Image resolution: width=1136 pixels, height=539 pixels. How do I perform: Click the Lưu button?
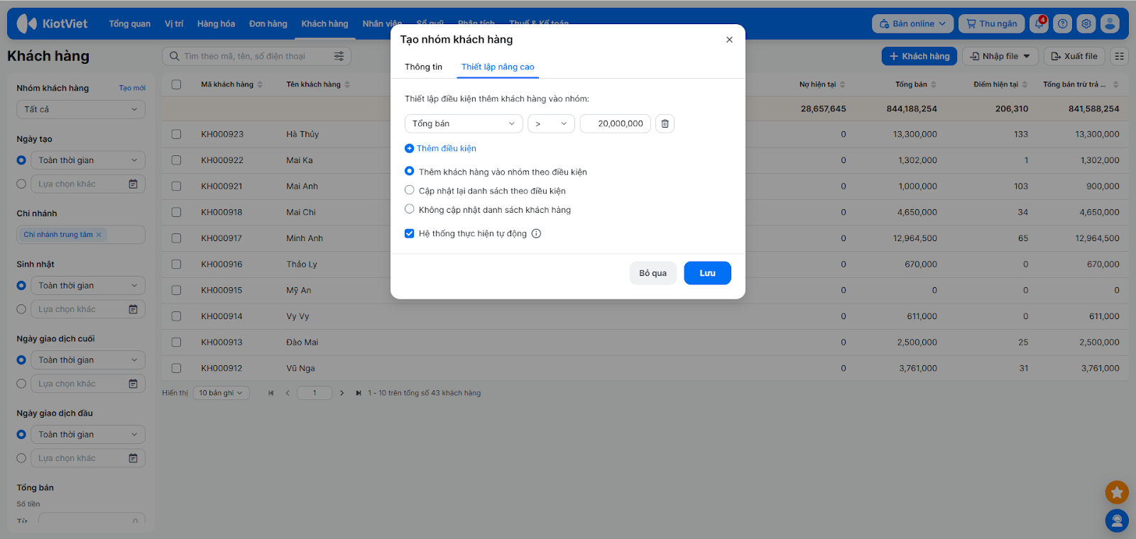707,273
